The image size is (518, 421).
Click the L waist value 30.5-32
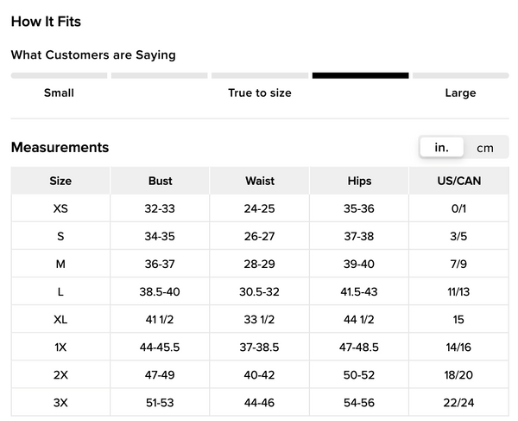tap(260, 291)
